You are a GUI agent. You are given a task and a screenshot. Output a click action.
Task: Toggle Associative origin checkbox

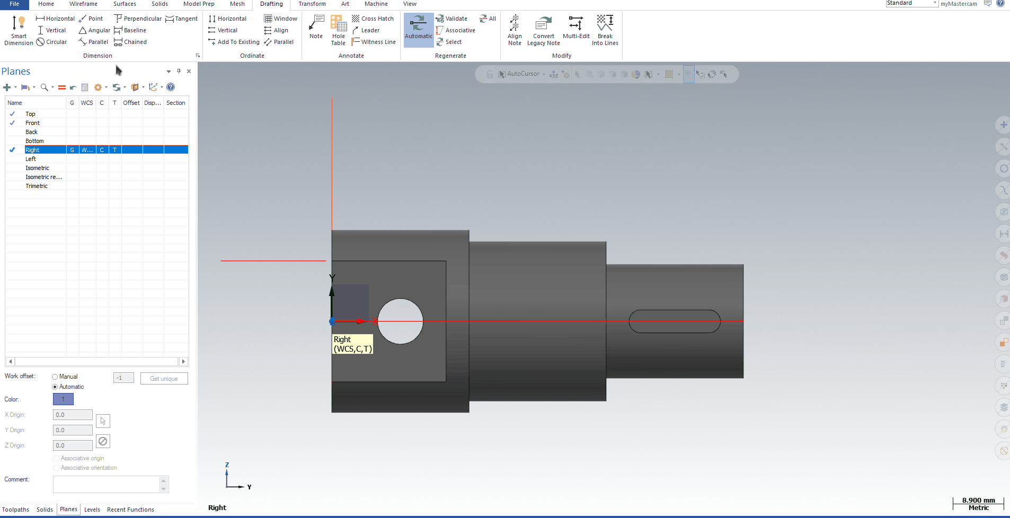click(x=56, y=458)
